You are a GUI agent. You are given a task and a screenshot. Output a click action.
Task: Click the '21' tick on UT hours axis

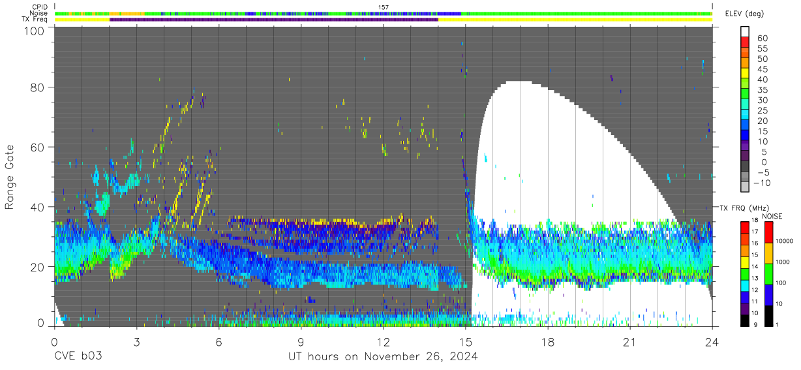coord(629,342)
